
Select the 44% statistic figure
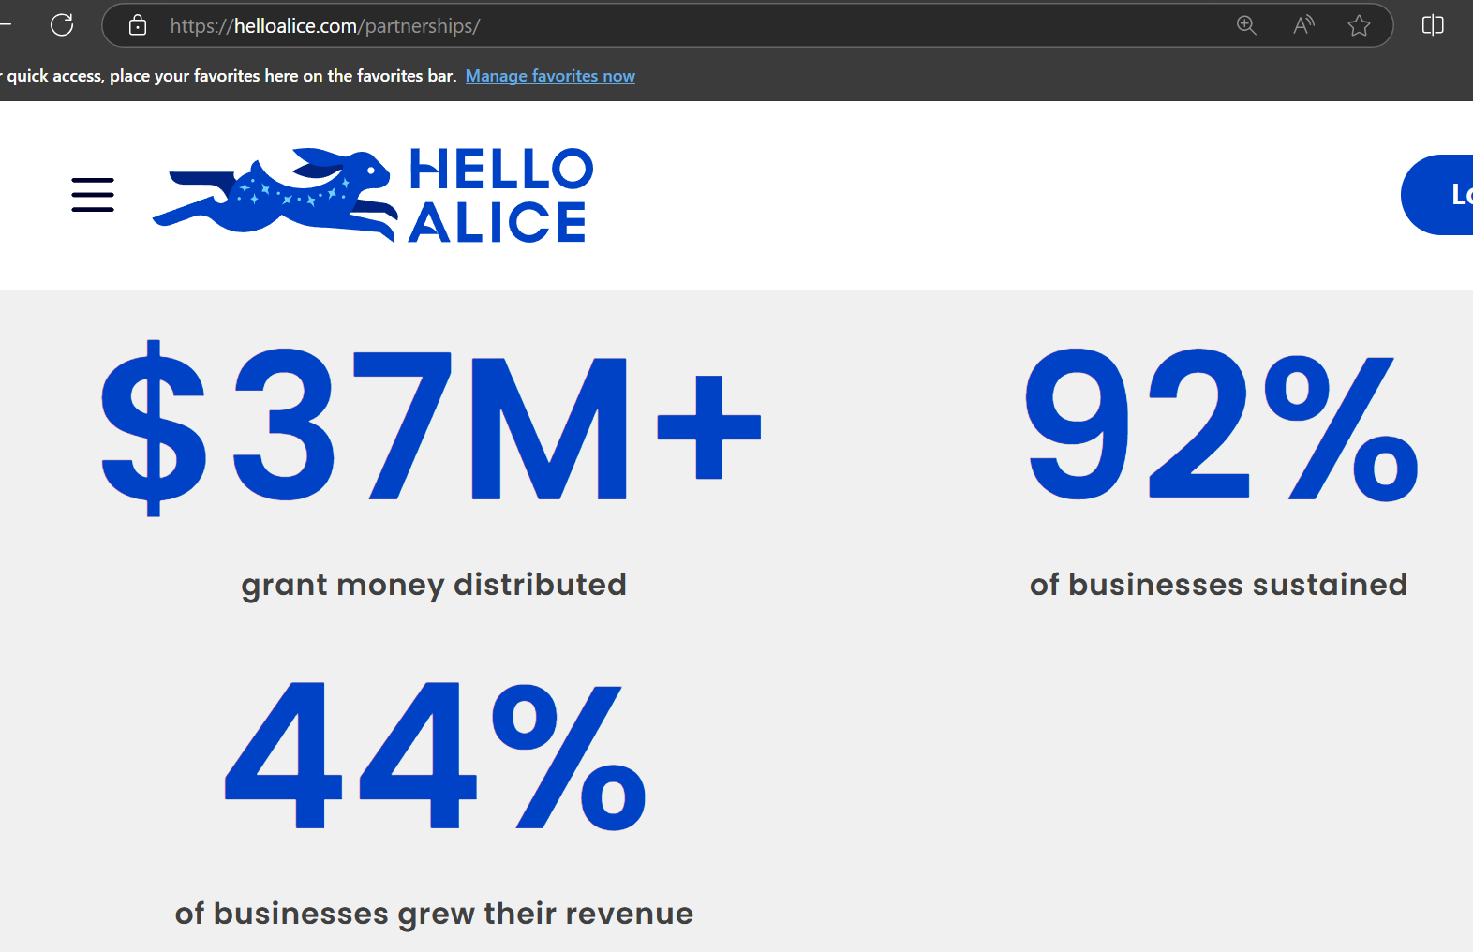click(435, 757)
